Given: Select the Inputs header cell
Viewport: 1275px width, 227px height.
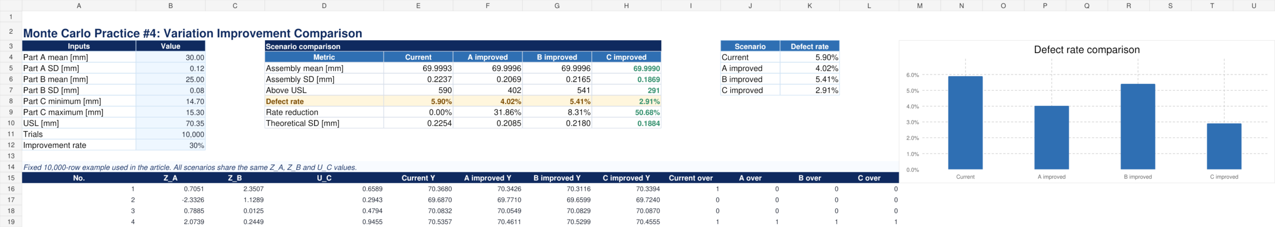Looking at the screenshot, I should coord(79,46).
